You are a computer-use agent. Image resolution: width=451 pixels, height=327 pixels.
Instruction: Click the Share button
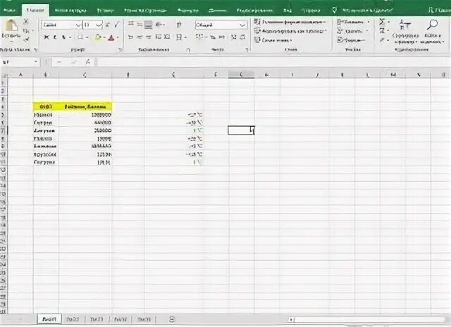[x=439, y=10]
